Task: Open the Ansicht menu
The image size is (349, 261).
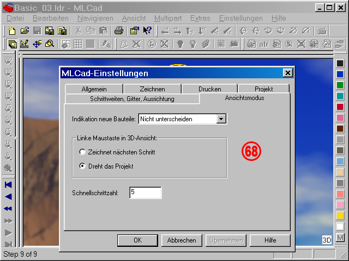Action: 134,18
